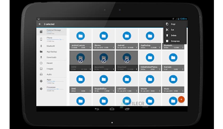The image size is (223, 129).
Task: Tap the orange plus floating button
Action: click(181, 99)
